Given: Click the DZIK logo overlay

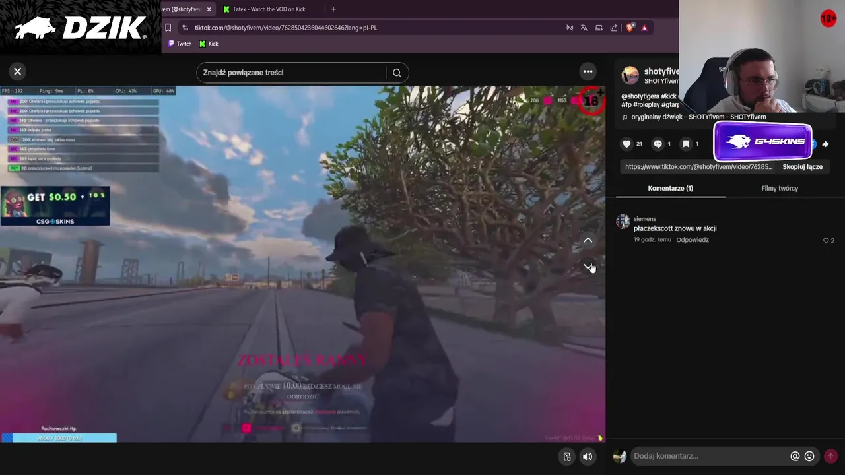Looking at the screenshot, I should (81, 28).
